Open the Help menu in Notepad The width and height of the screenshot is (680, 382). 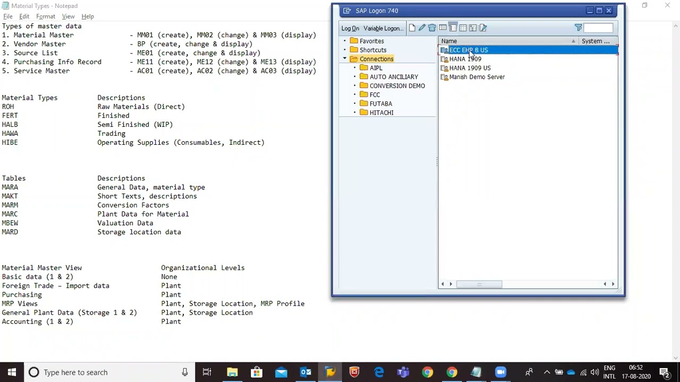[x=88, y=16]
